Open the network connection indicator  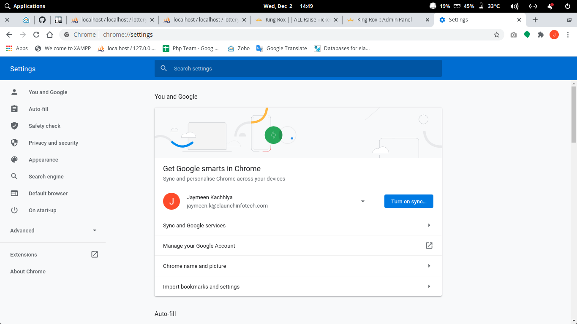click(x=533, y=6)
